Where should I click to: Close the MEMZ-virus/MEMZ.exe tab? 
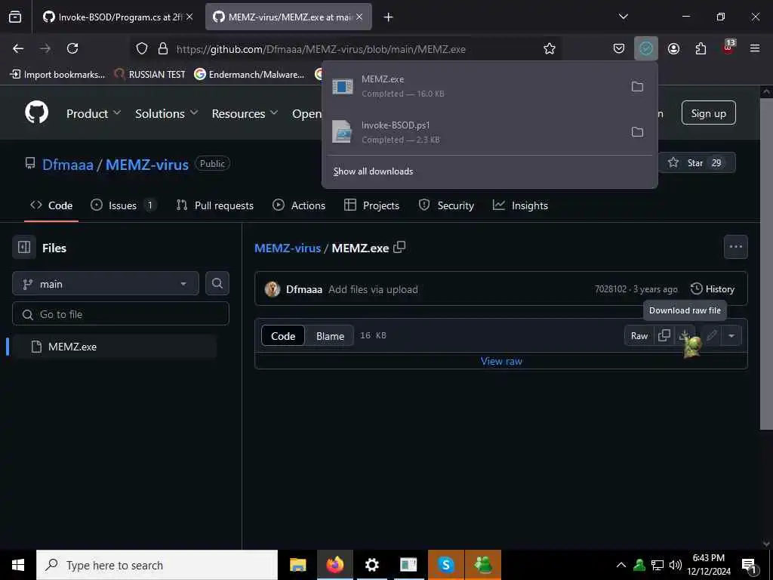[359, 17]
